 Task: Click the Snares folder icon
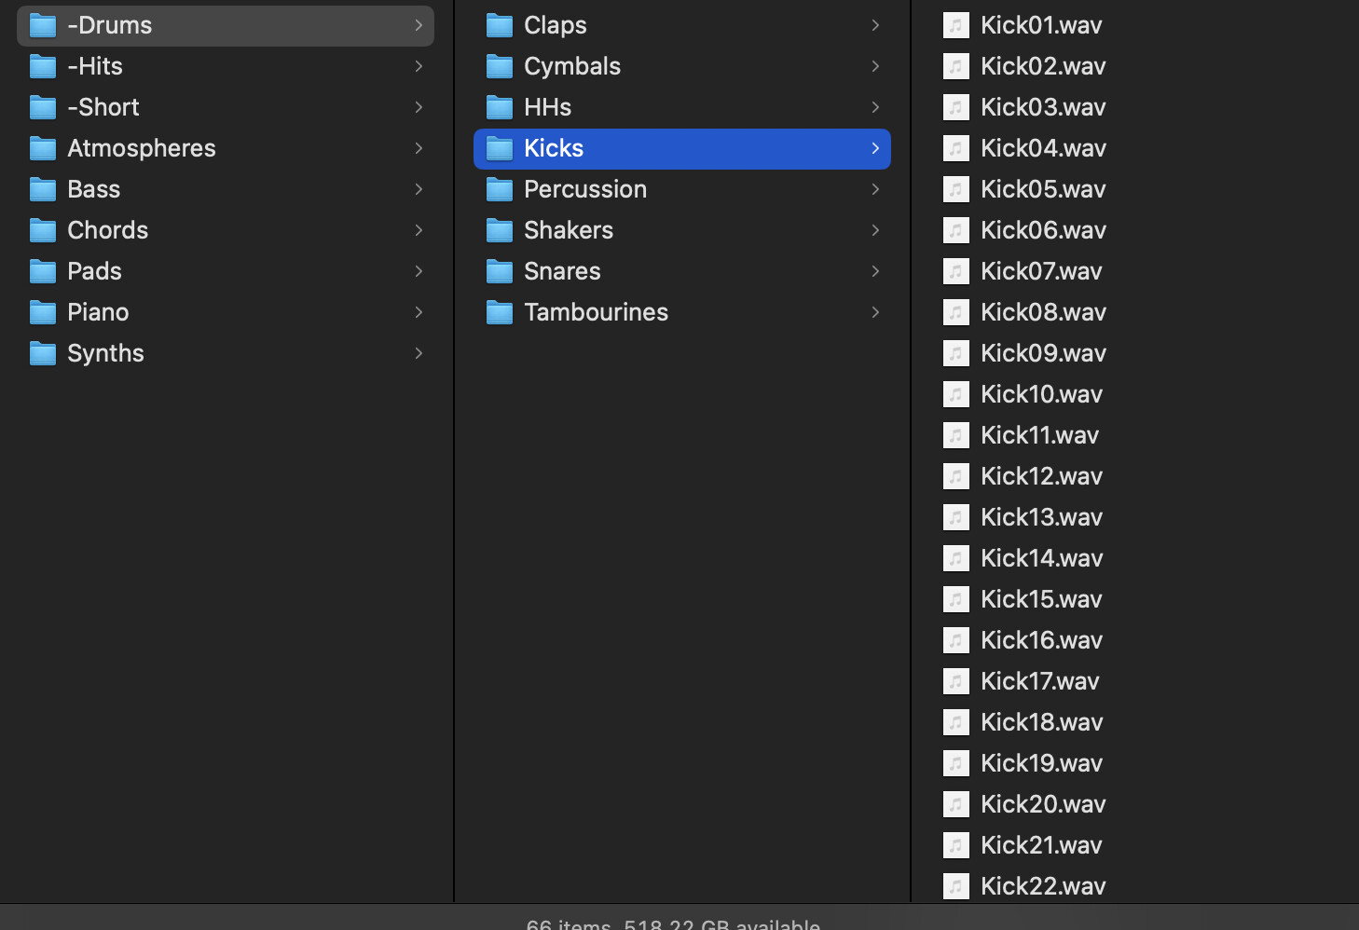500,271
